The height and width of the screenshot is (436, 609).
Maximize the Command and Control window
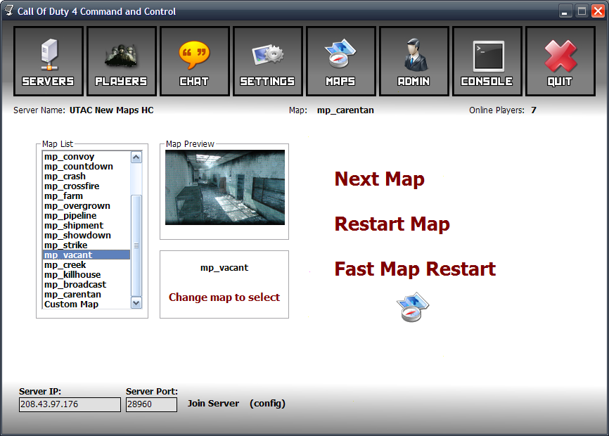point(582,11)
